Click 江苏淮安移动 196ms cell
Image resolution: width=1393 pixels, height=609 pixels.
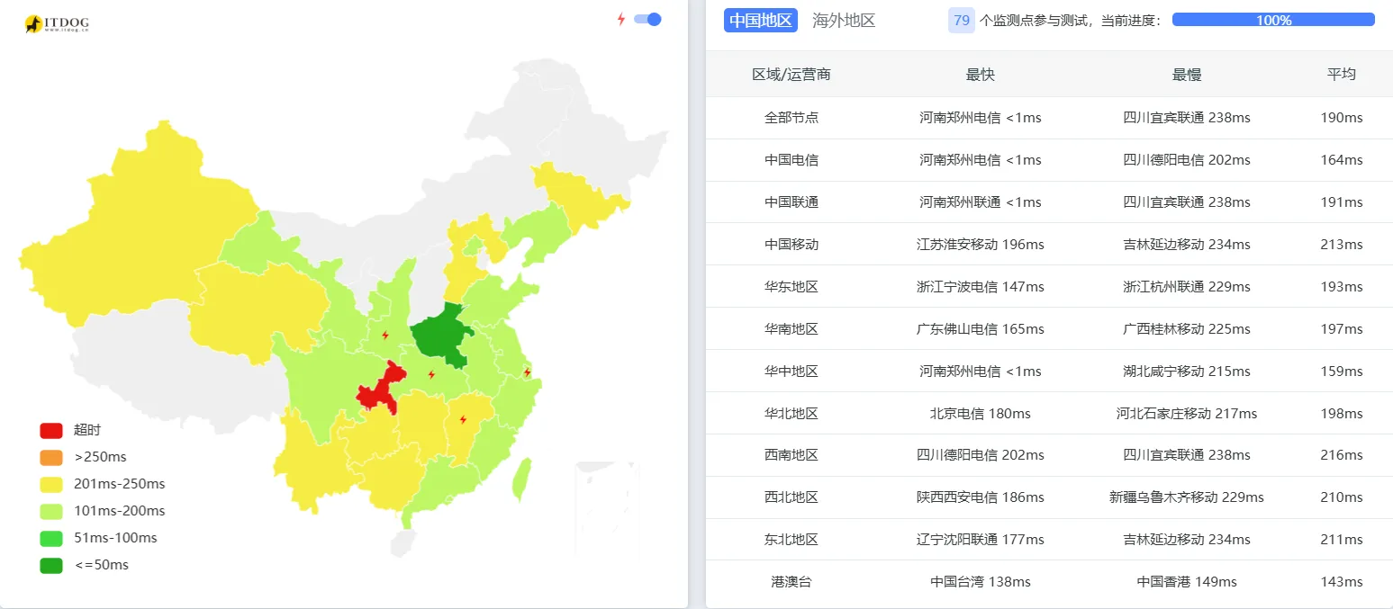(x=980, y=245)
